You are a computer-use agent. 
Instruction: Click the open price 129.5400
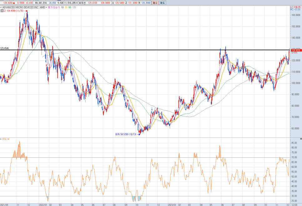point(120,3)
